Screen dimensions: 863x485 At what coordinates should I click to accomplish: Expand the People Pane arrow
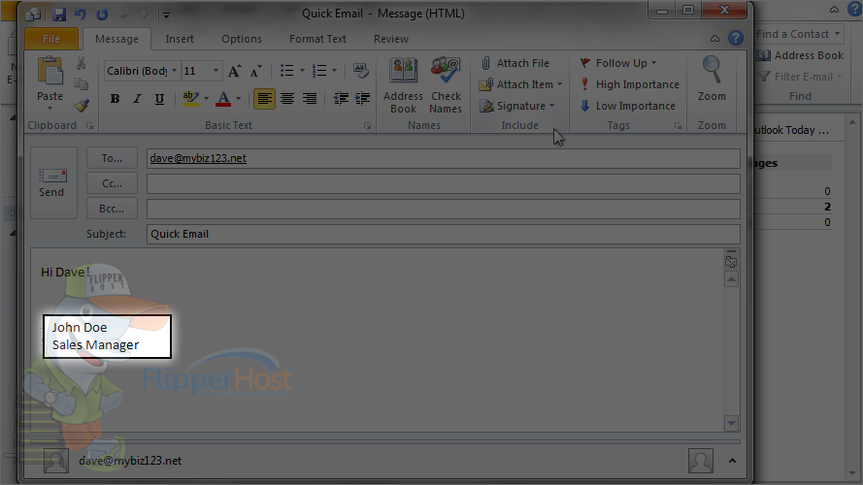point(732,461)
